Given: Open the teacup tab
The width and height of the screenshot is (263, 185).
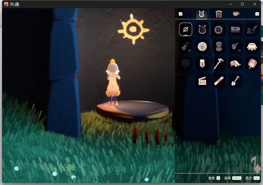Looking at the screenshot, I should click(x=236, y=14).
